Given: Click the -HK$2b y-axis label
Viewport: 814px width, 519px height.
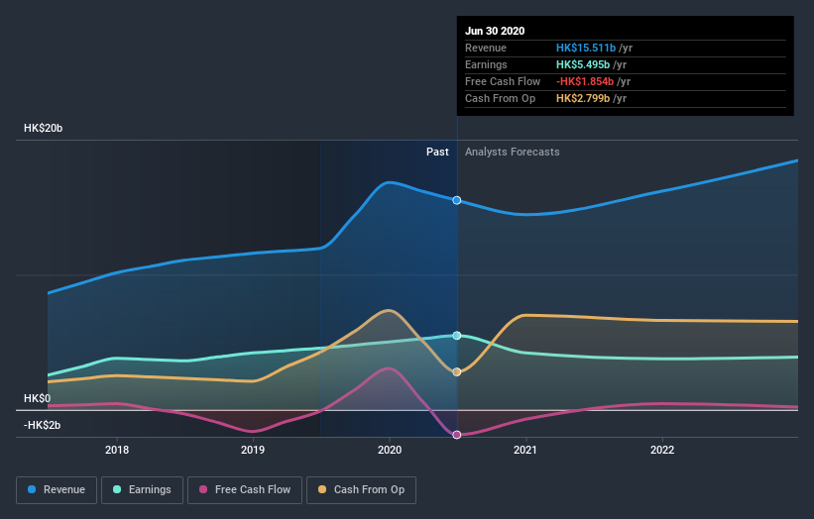Looking at the screenshot, I should [42, 425].
